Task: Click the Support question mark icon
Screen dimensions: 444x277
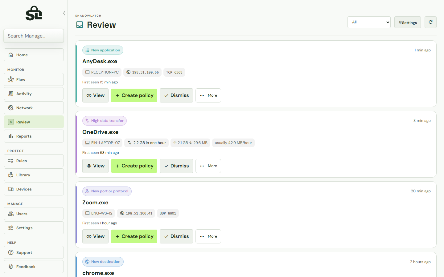Action: (11, 252)
